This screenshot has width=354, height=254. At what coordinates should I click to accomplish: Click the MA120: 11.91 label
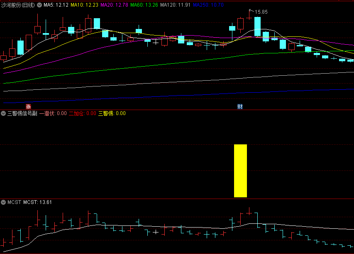pos(176,5)
